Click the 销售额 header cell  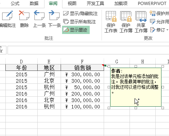click(82, 68)
